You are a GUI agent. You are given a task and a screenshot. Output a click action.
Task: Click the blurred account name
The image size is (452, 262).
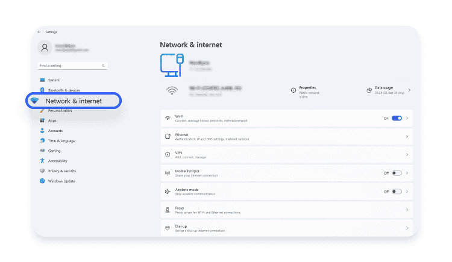65,46
